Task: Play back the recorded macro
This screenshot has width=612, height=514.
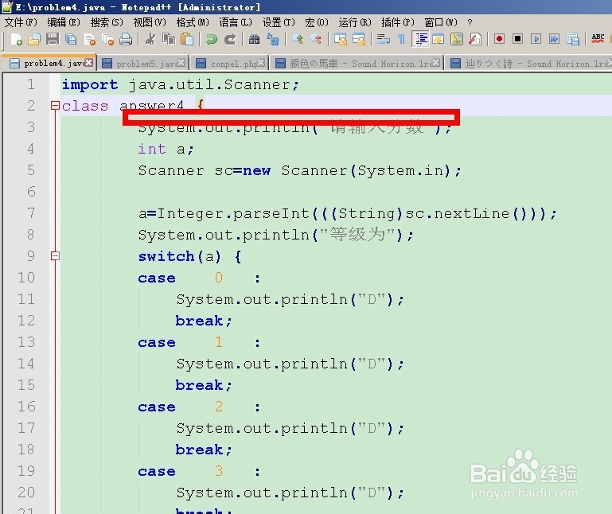Action: pyautogui.click(x=536, y=40)
